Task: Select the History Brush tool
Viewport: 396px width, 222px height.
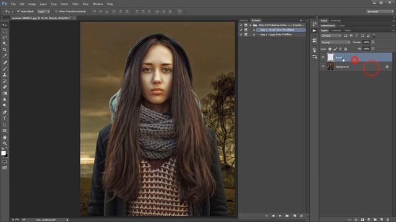Action: click(x=4, y=81)
